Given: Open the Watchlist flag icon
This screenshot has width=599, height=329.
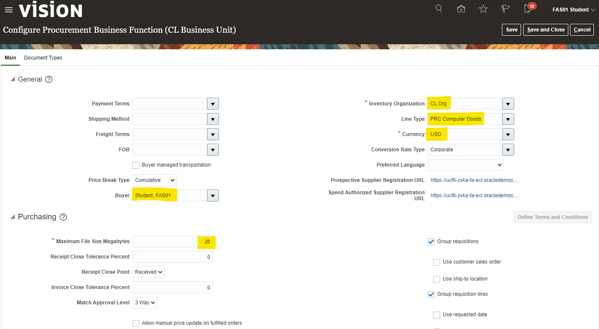Looking at the screenshot, I should pyautogui.click(x=505, y=9).
